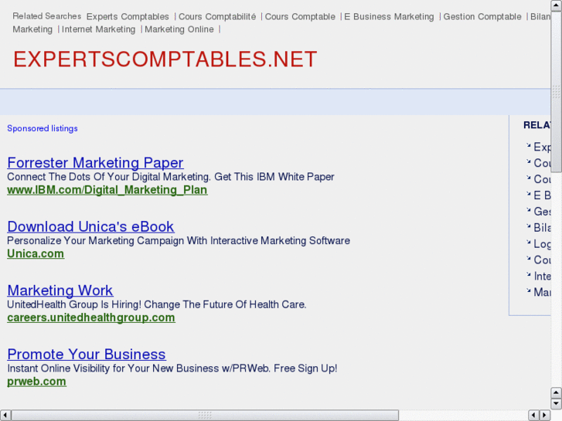Click sidebar link starting with 'E B'
The image size is (562, 421).
[x=542, y=195]
